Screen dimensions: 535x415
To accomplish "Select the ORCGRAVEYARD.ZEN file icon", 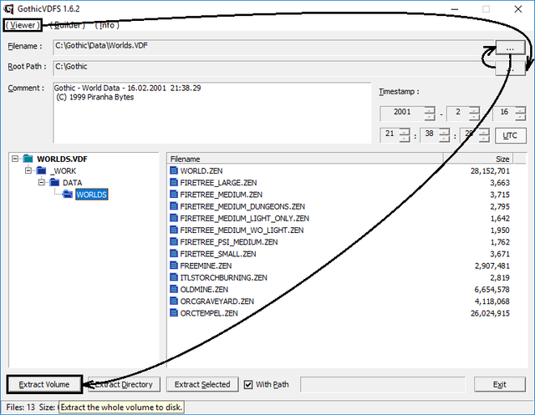I will 174,301.
